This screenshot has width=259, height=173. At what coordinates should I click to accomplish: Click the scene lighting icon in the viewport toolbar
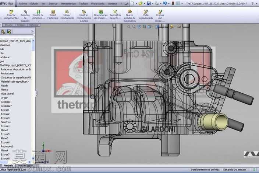(172, 27)
